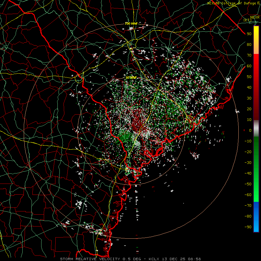The width and height of the screenshot is (261, 261).
Task: Click the blue segment of the velocity scale
Action: 256,217
